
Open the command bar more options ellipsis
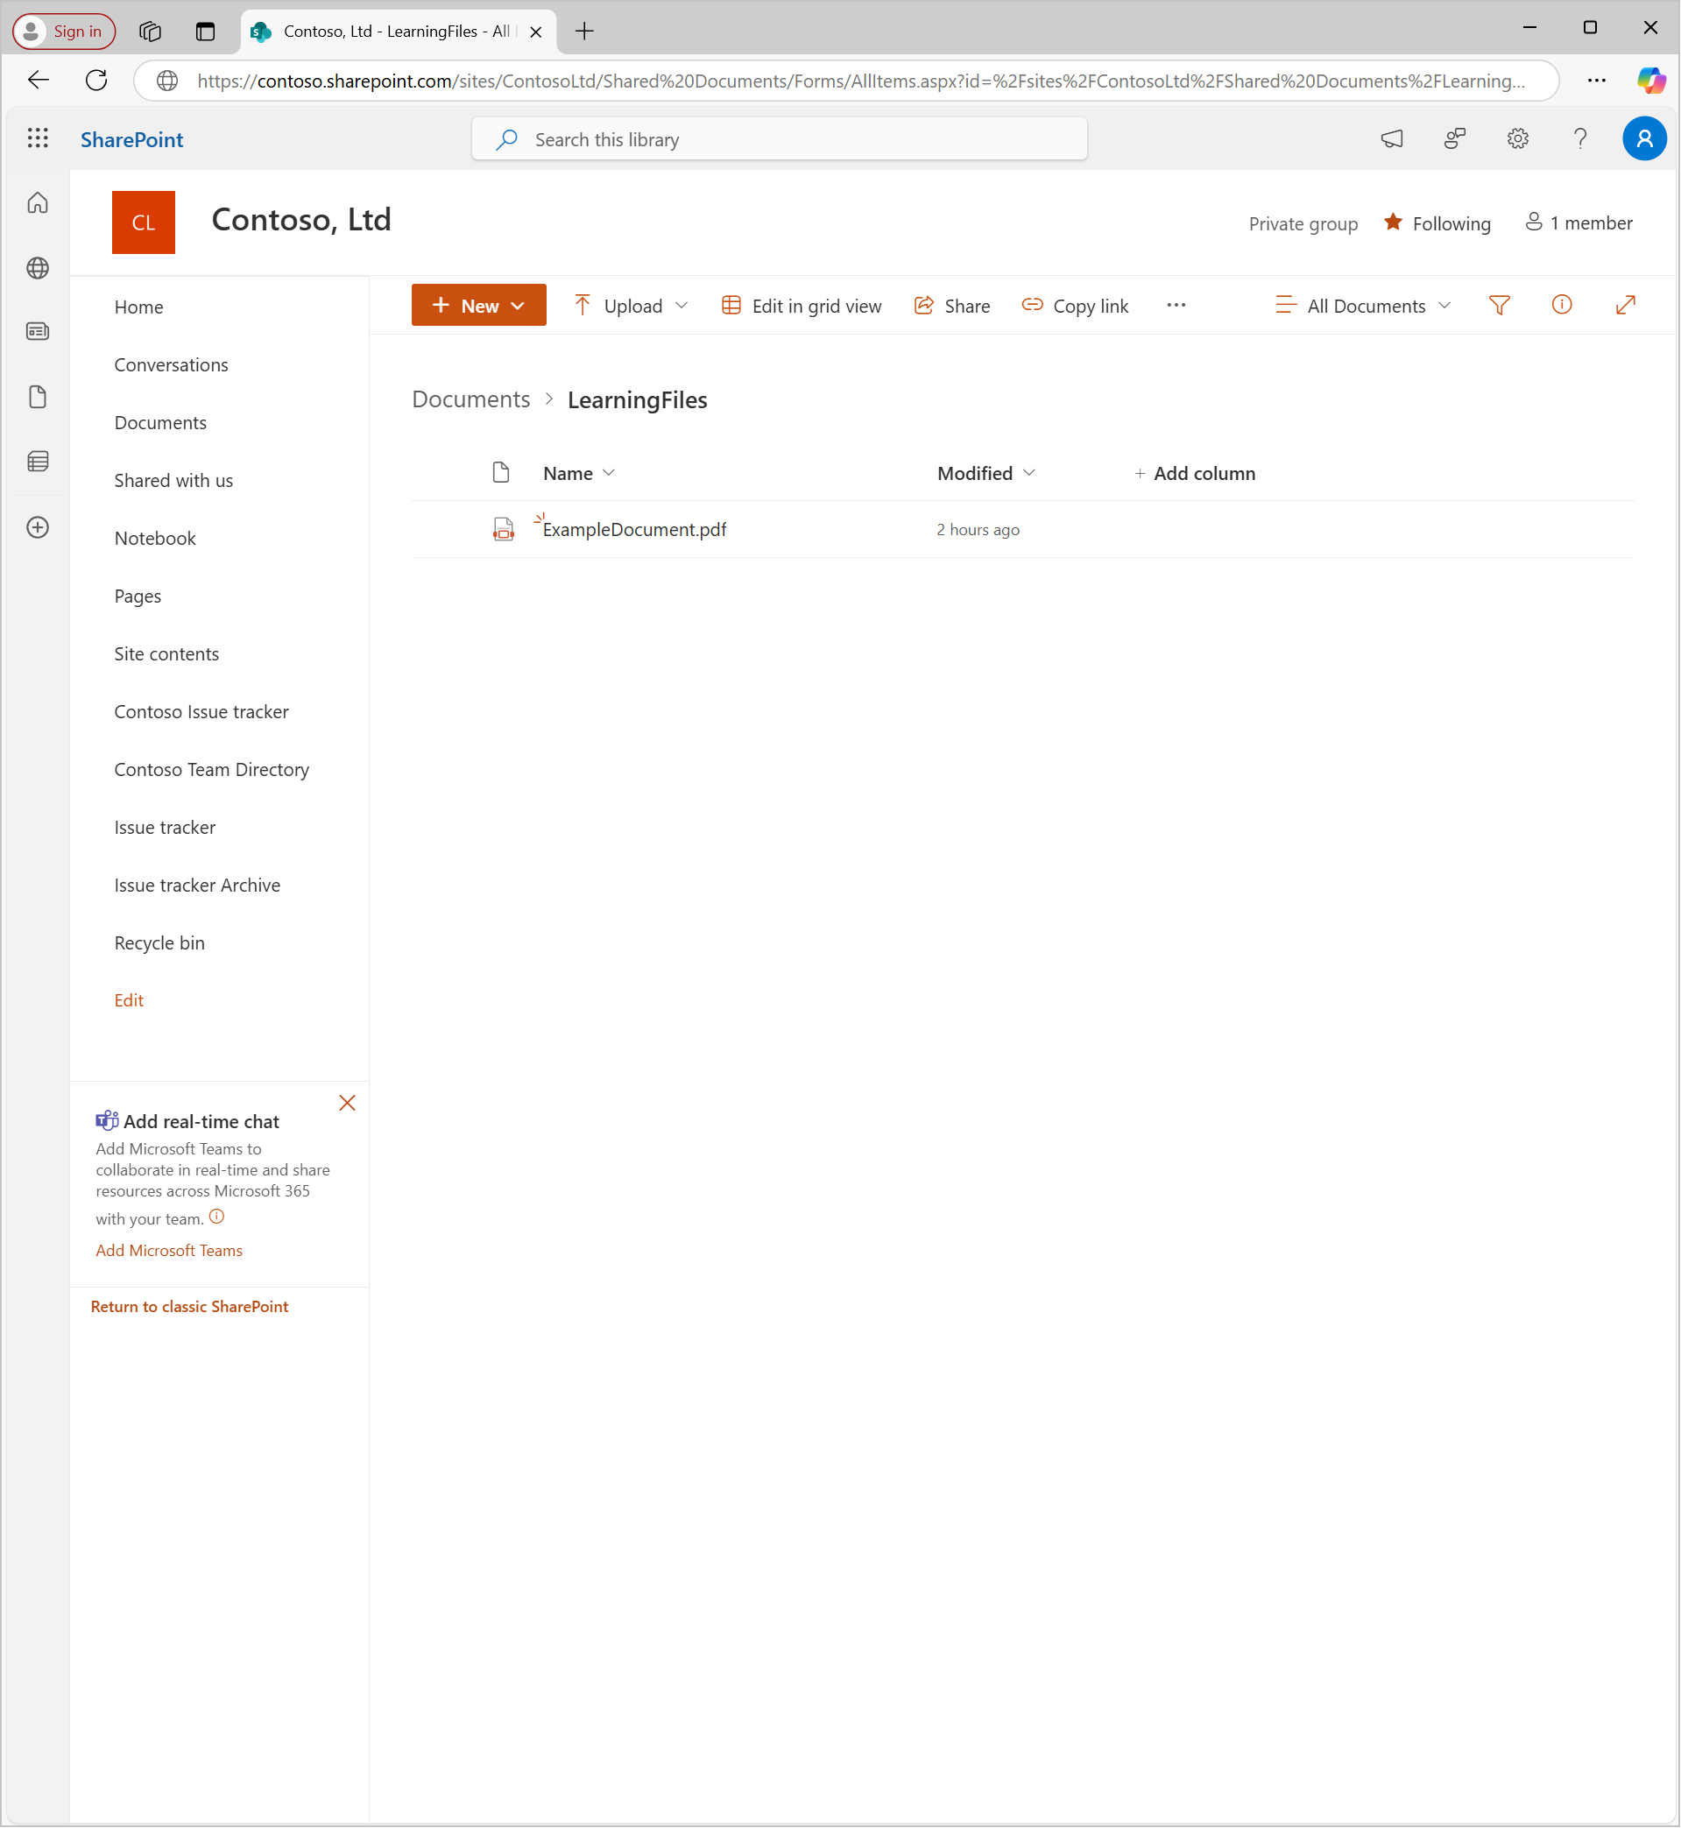coord(1176,306)
